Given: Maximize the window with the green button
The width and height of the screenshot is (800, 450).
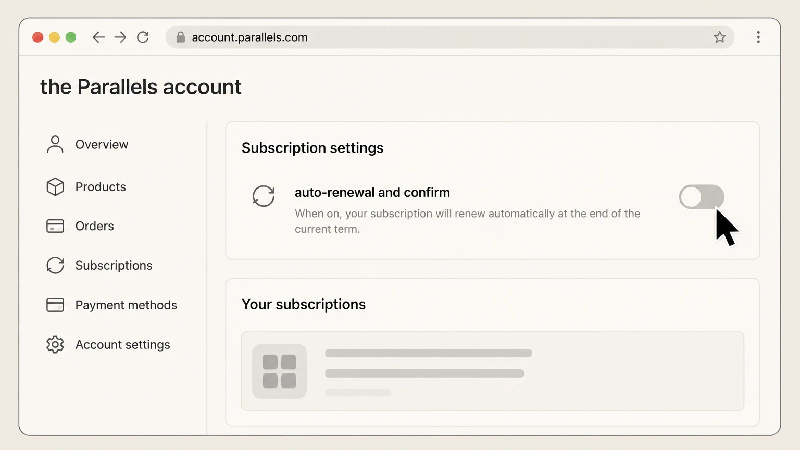Looking at the screenshot, I should coord(71,37).
